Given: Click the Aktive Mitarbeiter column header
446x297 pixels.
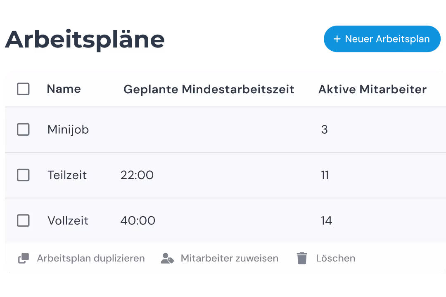Looking at the screenshot, I should point(372,89).
